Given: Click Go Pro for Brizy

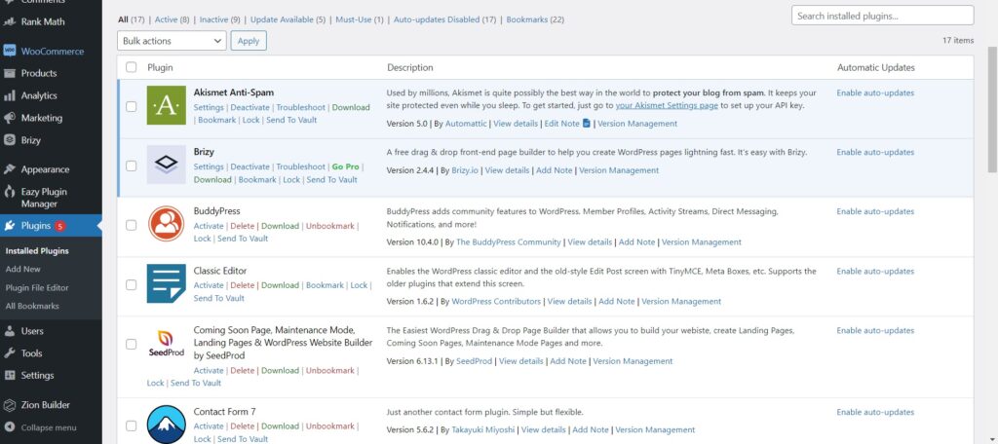Looking at the screenshot, I should 346,166.
